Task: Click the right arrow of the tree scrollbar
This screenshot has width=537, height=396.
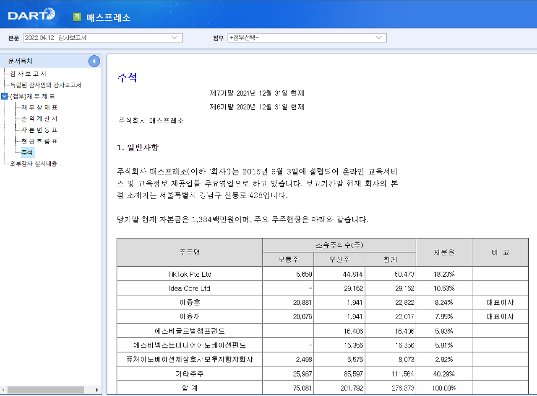Action: click(x=97, y=390)
